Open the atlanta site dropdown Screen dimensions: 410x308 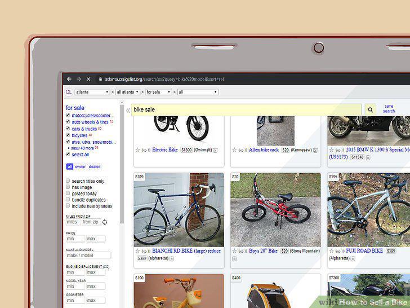(x=92, y=92)
